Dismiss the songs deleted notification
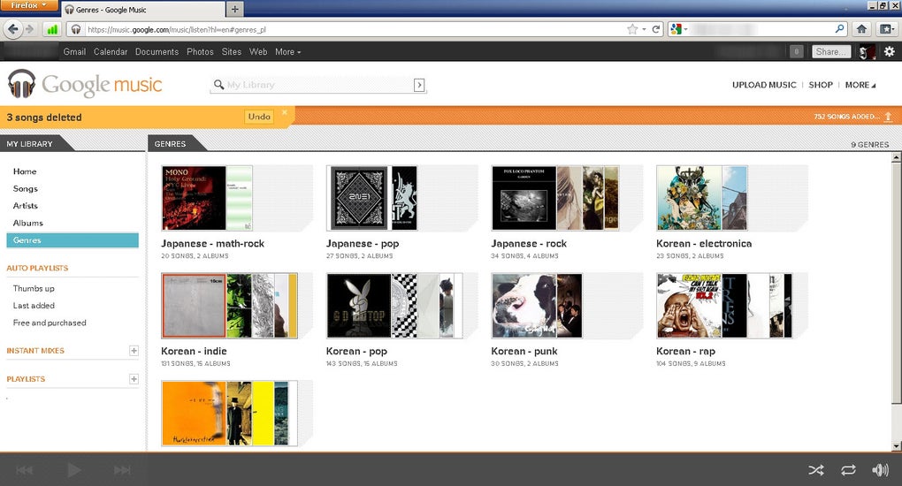Viewport: 902px width, 486px height. pyautogui.click(x=284, y=112)
